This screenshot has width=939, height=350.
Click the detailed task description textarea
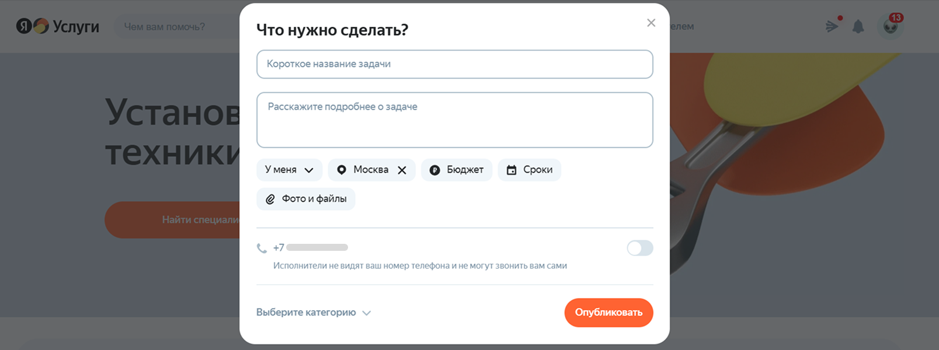click(454, 120)
